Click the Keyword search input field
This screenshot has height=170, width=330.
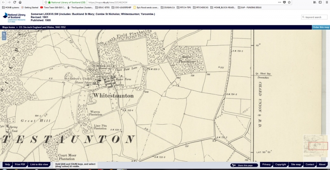(316, 17)
